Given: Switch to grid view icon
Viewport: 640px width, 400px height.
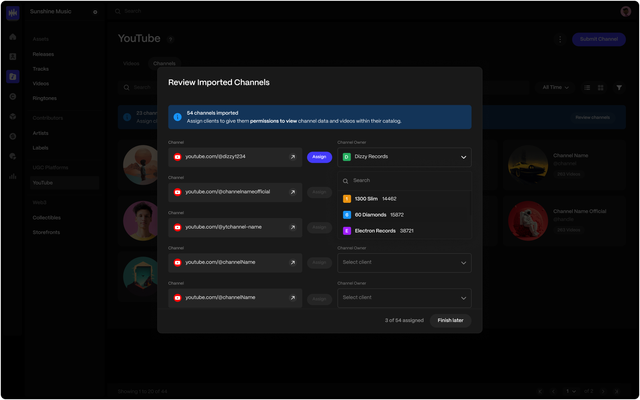Looking at the screenshot, I should click(601, 88).
